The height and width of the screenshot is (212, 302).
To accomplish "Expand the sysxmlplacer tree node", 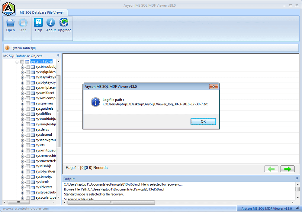I will 23,88.
